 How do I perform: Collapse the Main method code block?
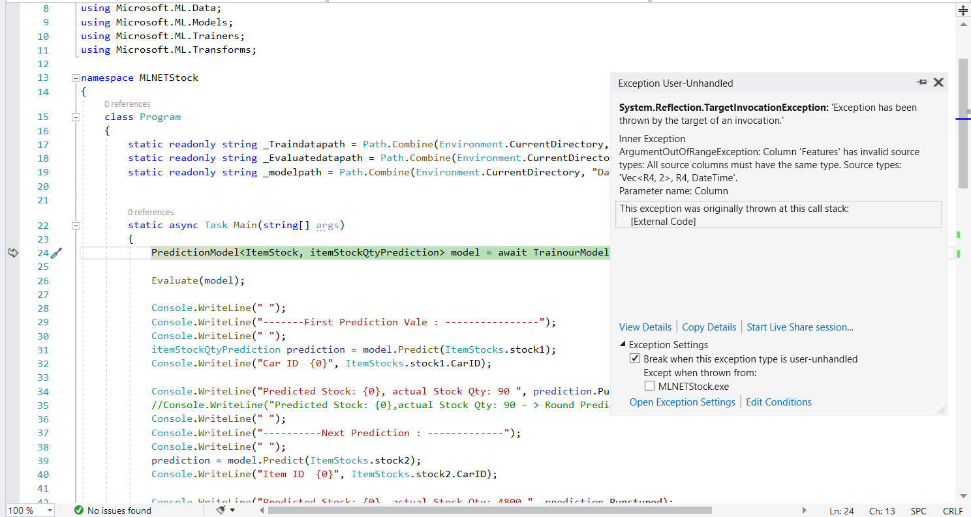click(x=76, y=226)
